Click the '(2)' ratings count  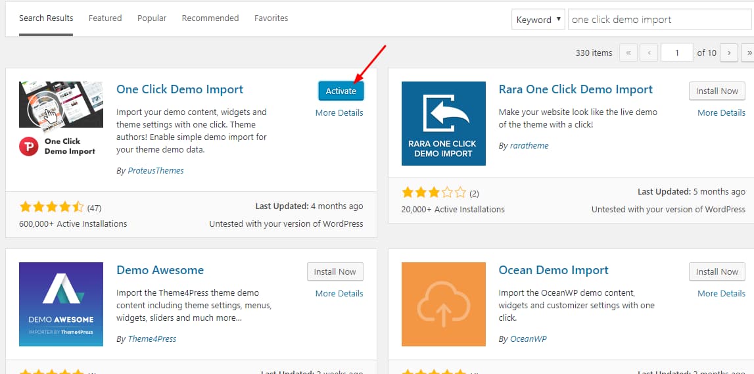click(x=474, y=194)
